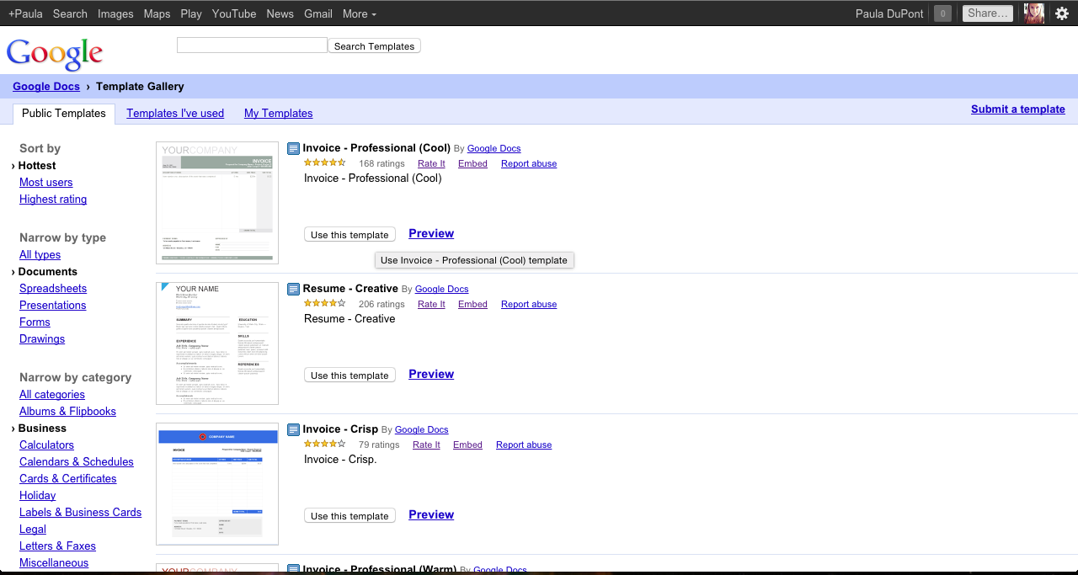
Task: Click document icon beside Invoice - Crisp
Action: 293,430
